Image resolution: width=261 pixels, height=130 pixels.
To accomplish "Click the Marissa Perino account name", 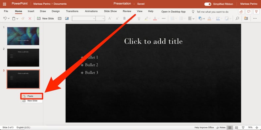I will pyautogui.click(x=249, y=4).
